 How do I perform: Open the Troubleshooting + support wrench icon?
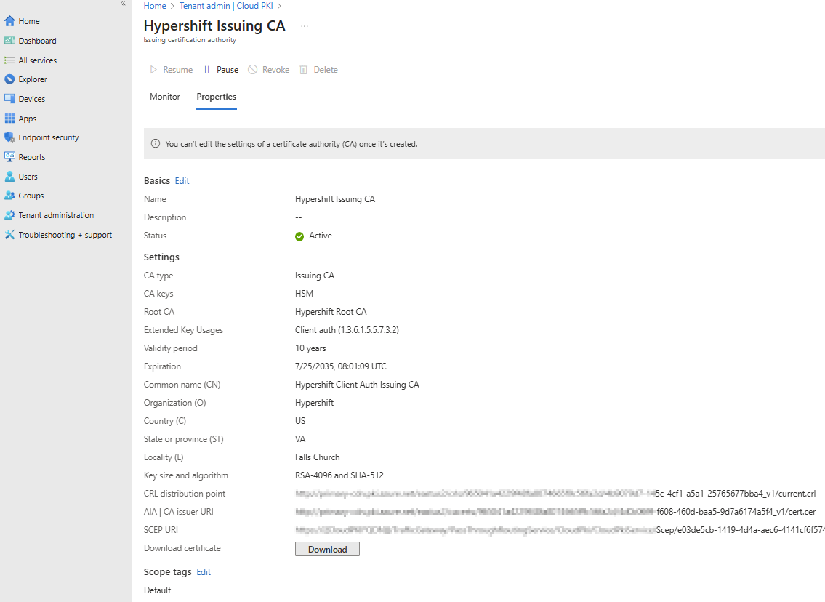[x=9, y=235]
